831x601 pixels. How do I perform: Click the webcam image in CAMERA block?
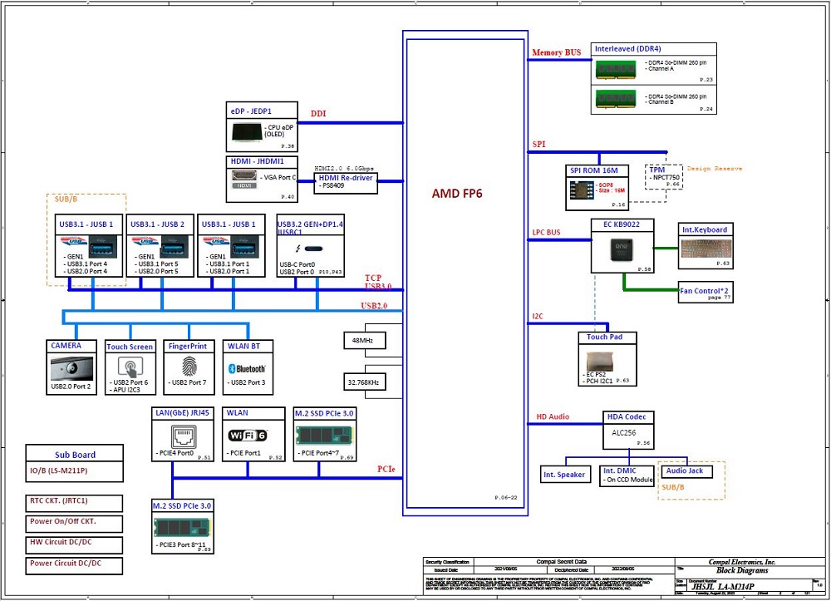[x=71, y=368]
